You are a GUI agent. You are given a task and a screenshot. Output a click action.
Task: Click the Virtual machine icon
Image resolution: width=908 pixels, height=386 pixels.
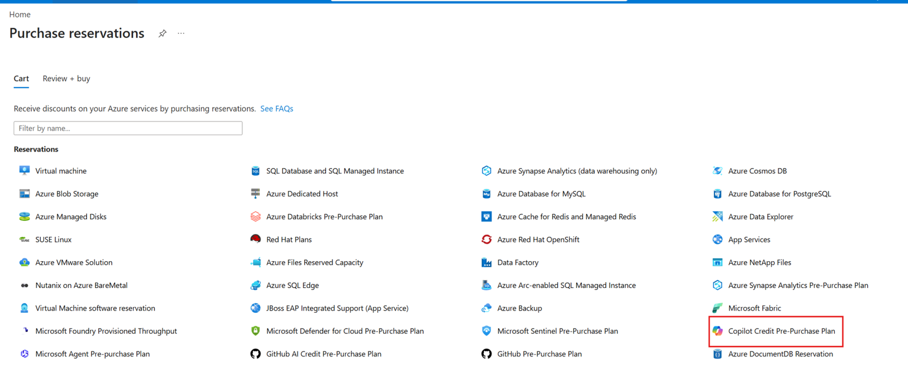tap(24, 171)
